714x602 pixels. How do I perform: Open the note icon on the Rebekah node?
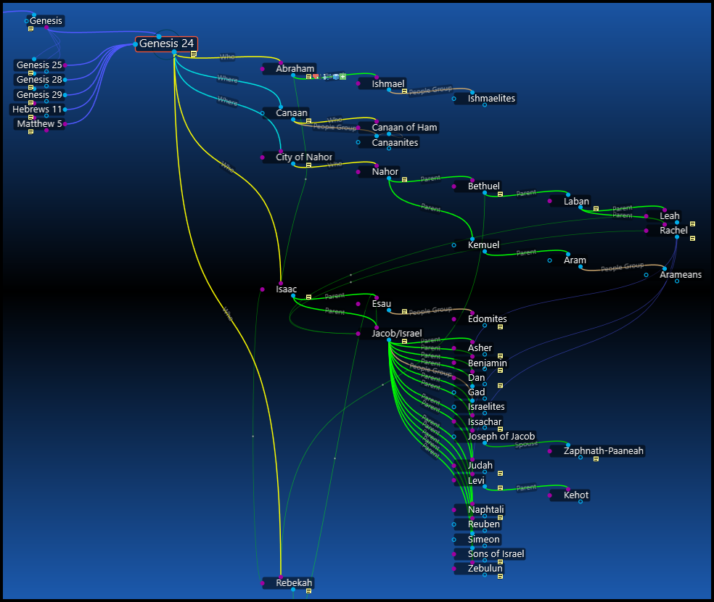tap(308, 592)
